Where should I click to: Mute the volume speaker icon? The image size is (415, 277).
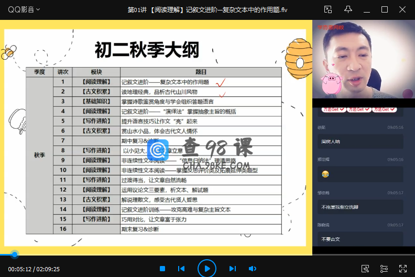pos(252,269)
